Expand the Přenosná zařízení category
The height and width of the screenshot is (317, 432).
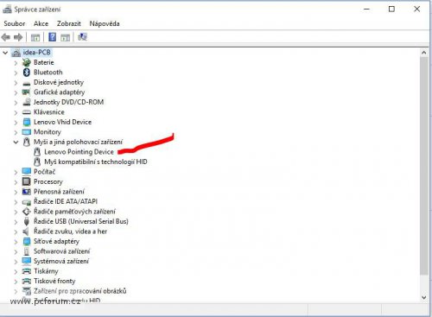(x=16, y=192)
